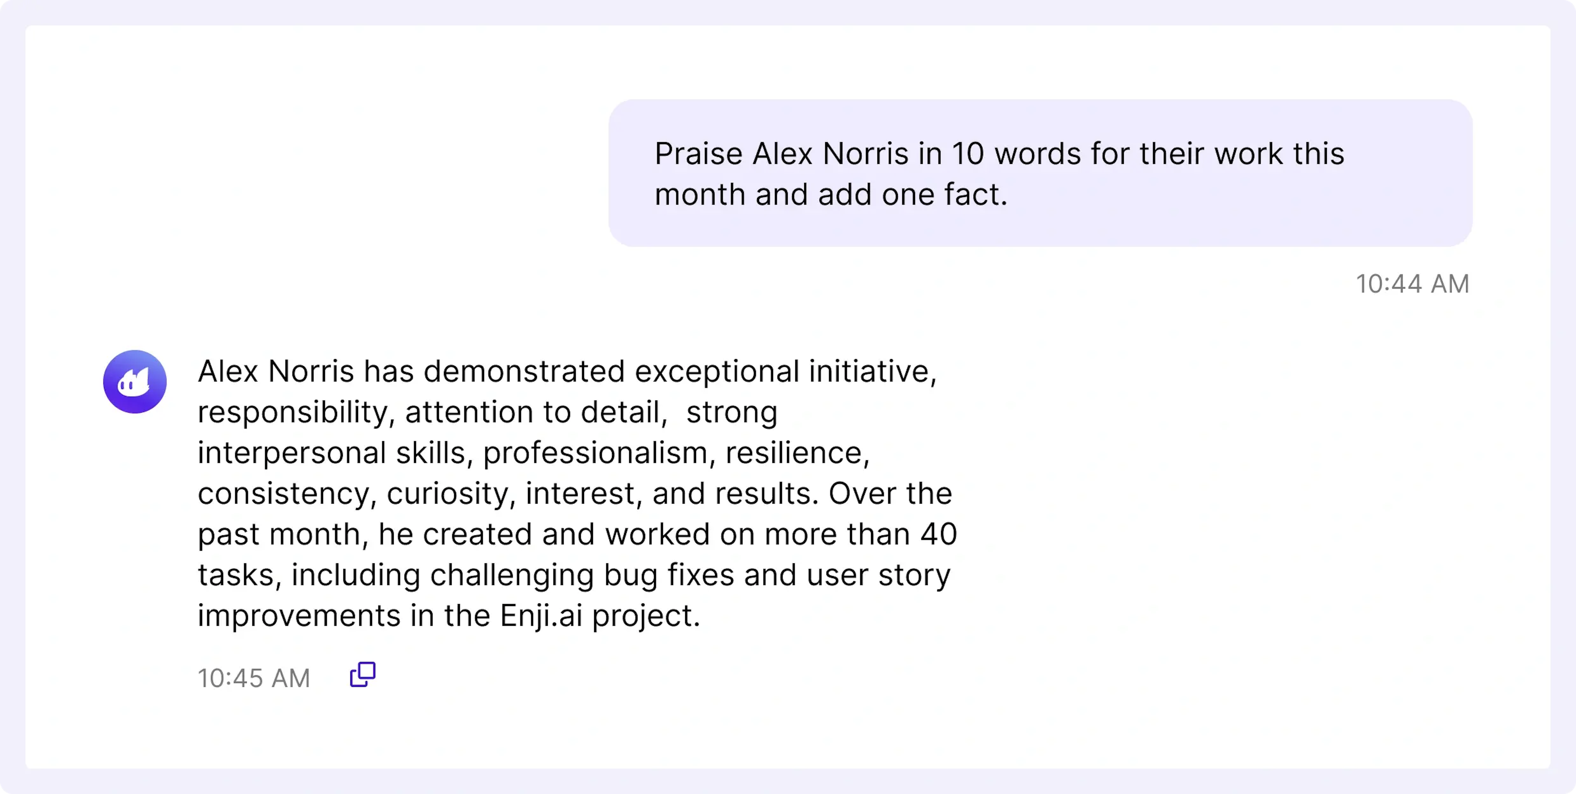
Task: Click 'add one fact.' in the user bubble
Action: tap(912, 195)
